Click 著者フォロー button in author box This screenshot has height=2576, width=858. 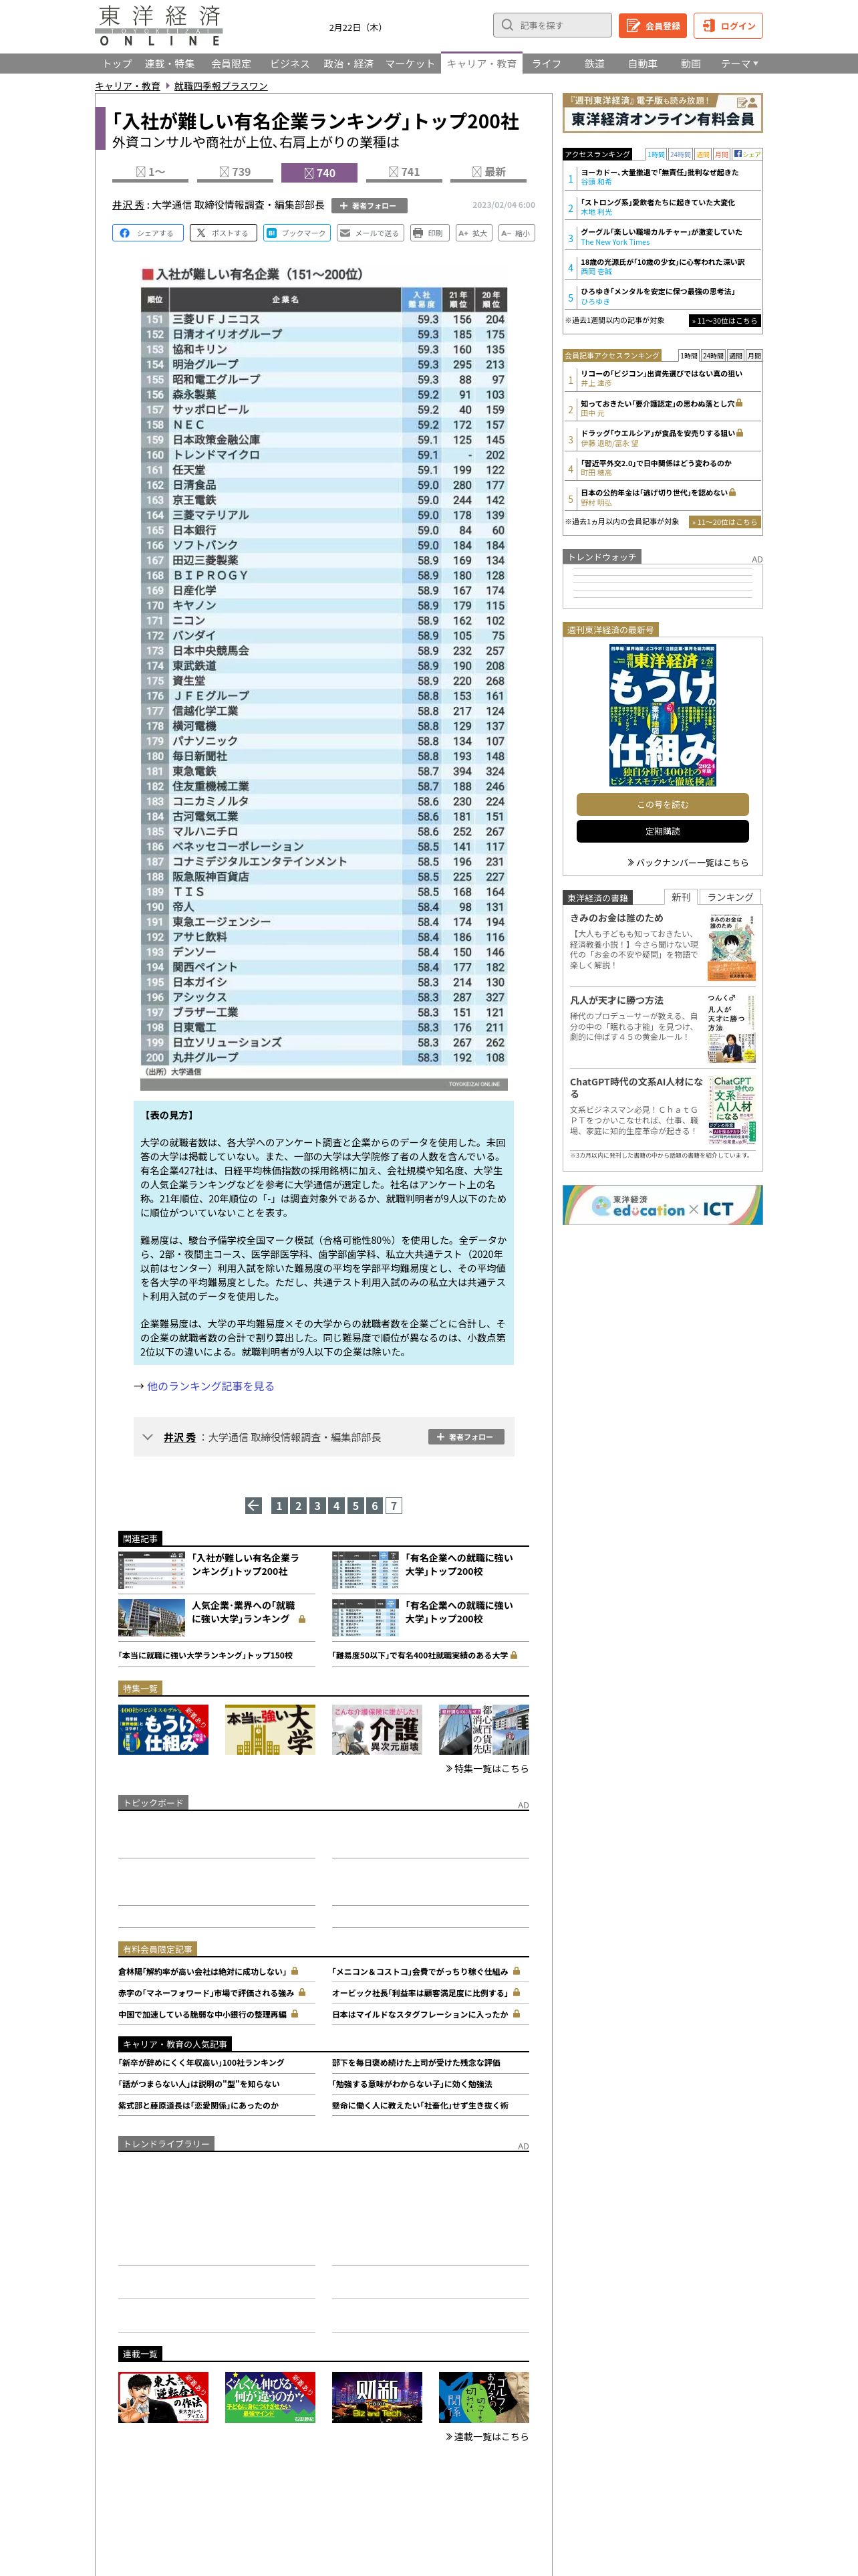click(466, 1437)
